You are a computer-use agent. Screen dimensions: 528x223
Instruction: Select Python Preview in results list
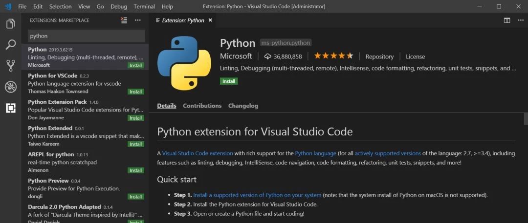pos(85,188)
